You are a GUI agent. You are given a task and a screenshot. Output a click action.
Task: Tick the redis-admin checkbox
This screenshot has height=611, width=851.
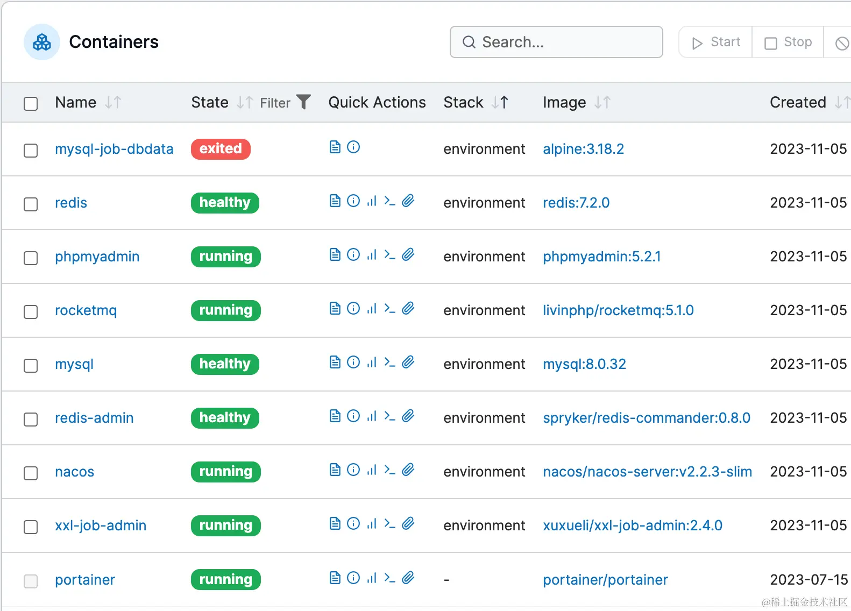(x=31, y=419)
